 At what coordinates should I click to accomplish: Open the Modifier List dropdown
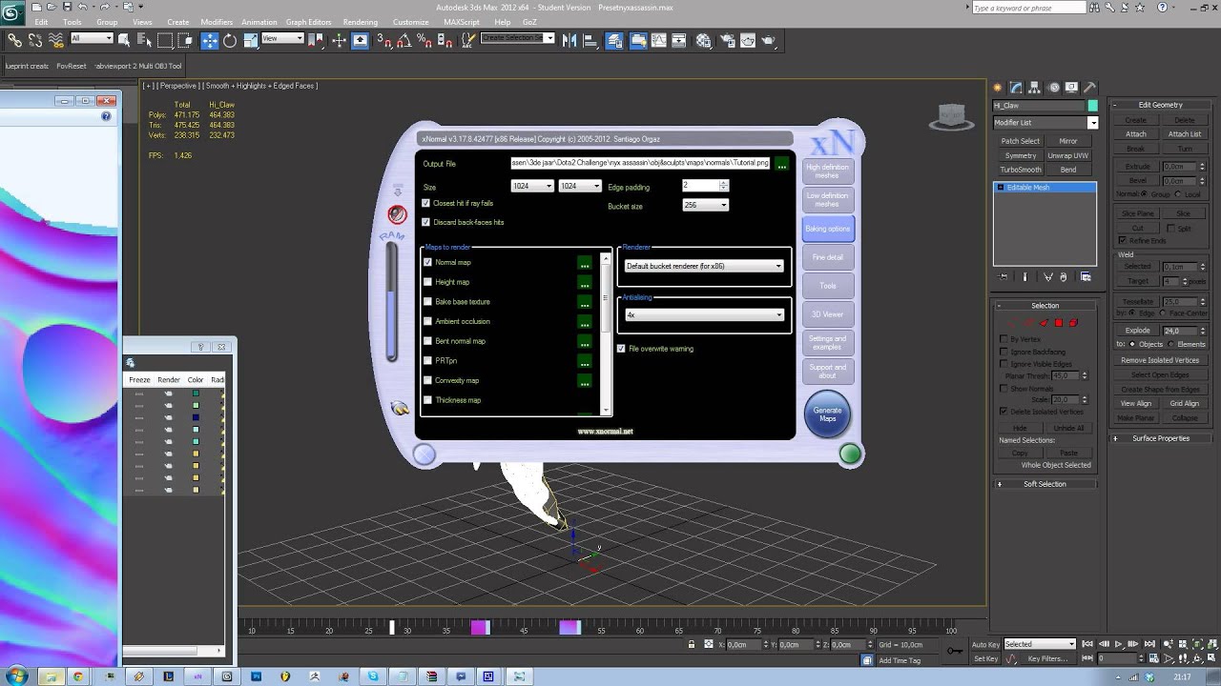pos(1045,122)
